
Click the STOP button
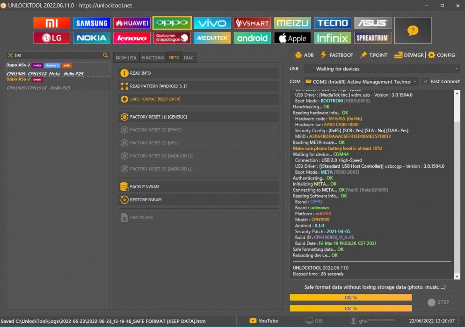click(438, 302)
